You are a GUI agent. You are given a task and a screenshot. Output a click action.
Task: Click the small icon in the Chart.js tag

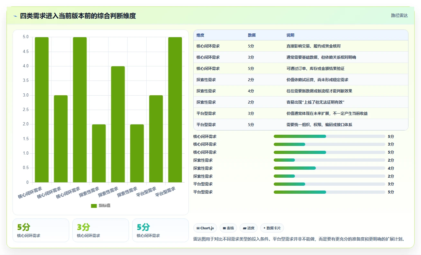click(198, 228)
